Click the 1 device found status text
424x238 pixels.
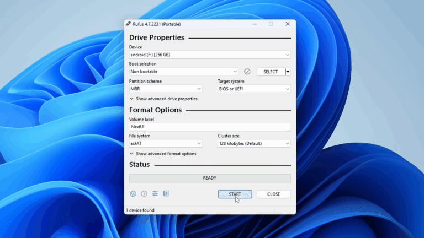click(x=140, y=210)
